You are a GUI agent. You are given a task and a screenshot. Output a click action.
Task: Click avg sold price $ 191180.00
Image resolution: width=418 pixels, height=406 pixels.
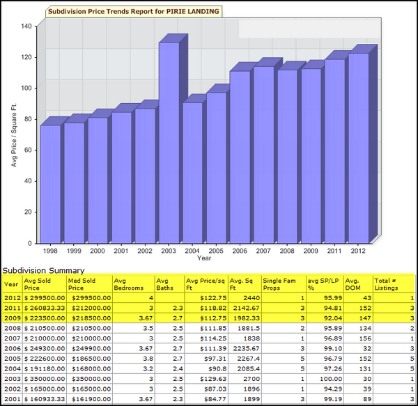(x=45, y=368)
